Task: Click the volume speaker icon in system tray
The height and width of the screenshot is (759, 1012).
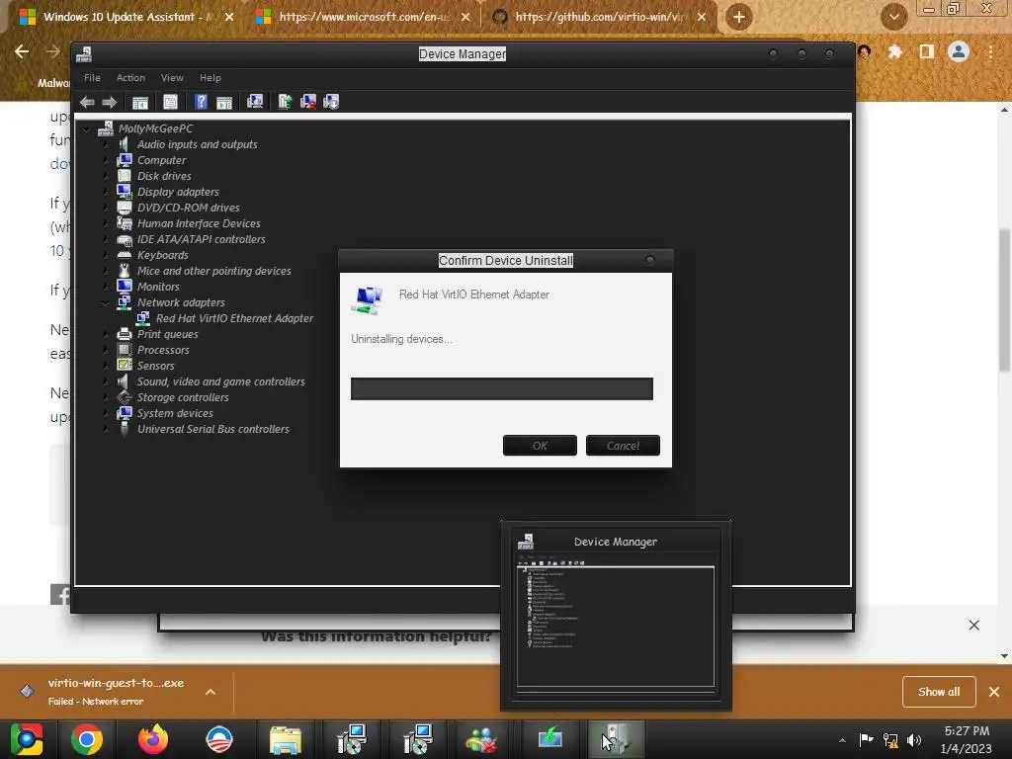Action: pyautogui.click(x=914, y=740)
